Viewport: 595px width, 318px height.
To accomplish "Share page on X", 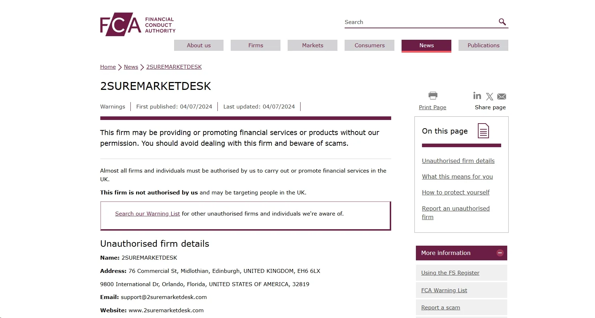I will coord(490,96).
